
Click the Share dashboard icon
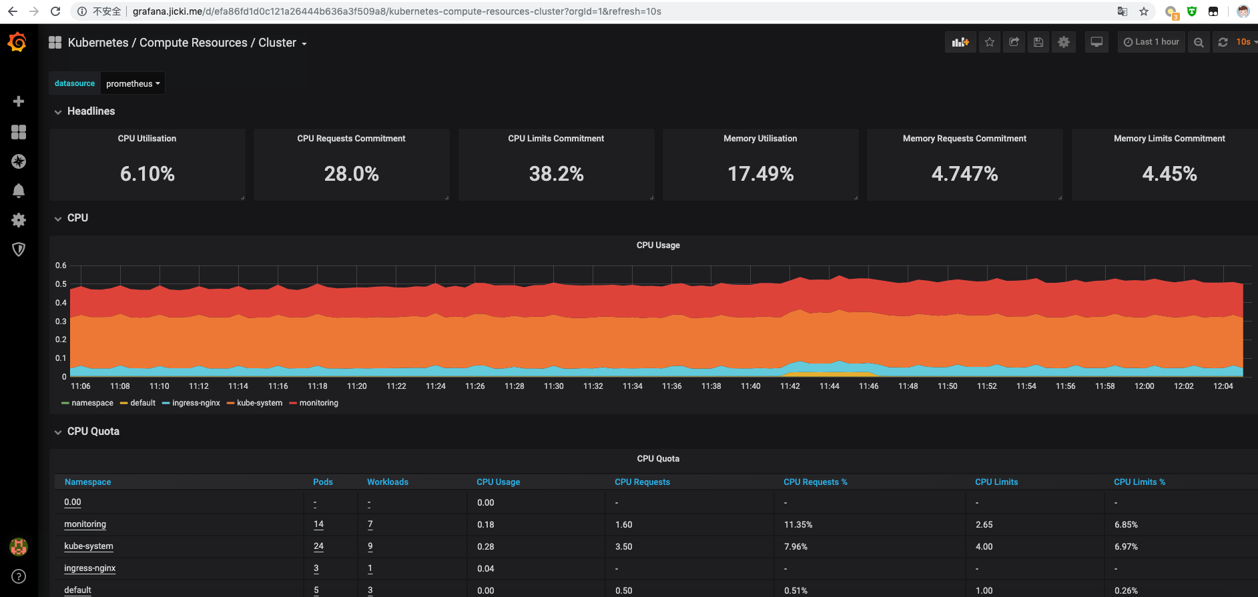pyautogui.click(x=1014, y=42)
